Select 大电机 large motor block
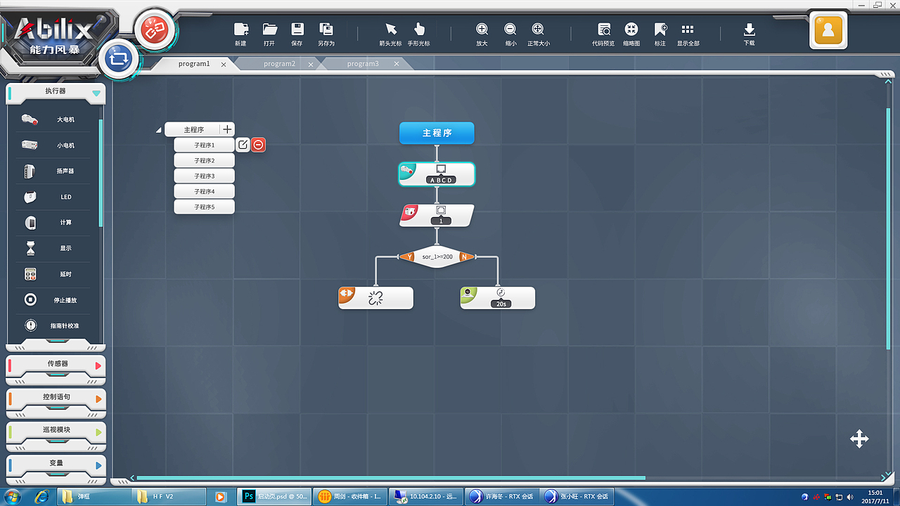The height and width of the screenshot is (506, 900). click(x=53, y=119)
